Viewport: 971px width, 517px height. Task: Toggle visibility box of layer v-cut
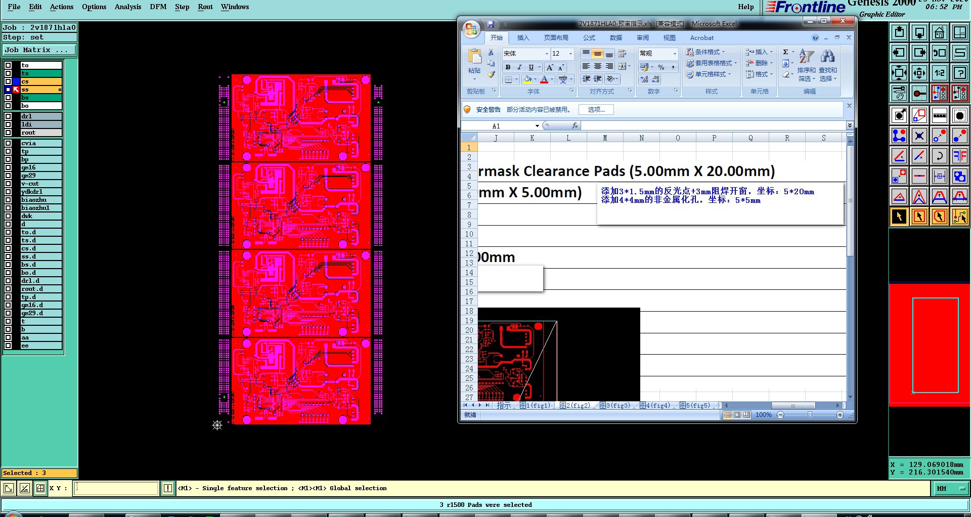coord(8,184)
